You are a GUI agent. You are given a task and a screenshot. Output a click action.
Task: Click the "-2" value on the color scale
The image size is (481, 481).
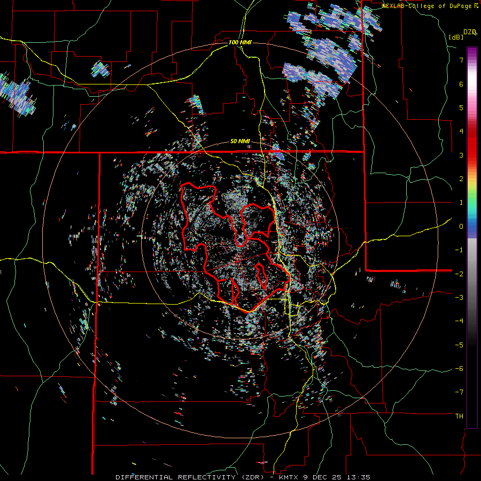[x=459, y=274]
